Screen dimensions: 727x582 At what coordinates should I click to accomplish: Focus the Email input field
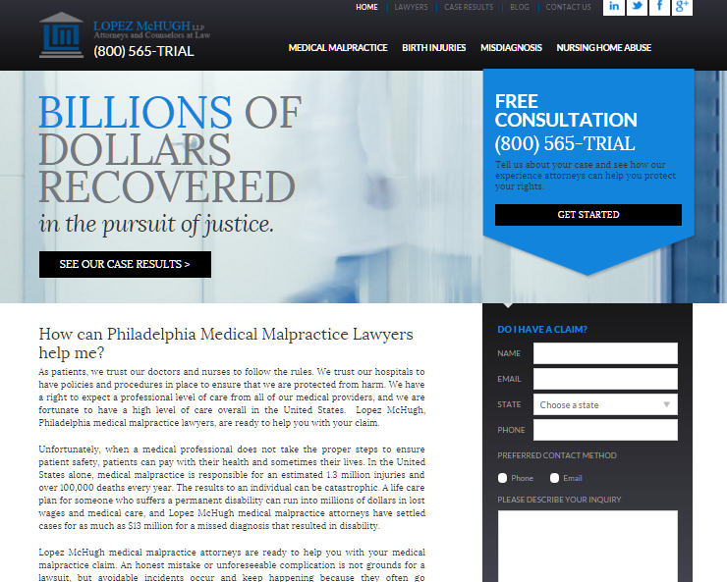click(x=605, y=379)
